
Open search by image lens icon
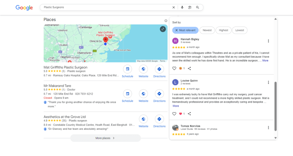[190, 8]
